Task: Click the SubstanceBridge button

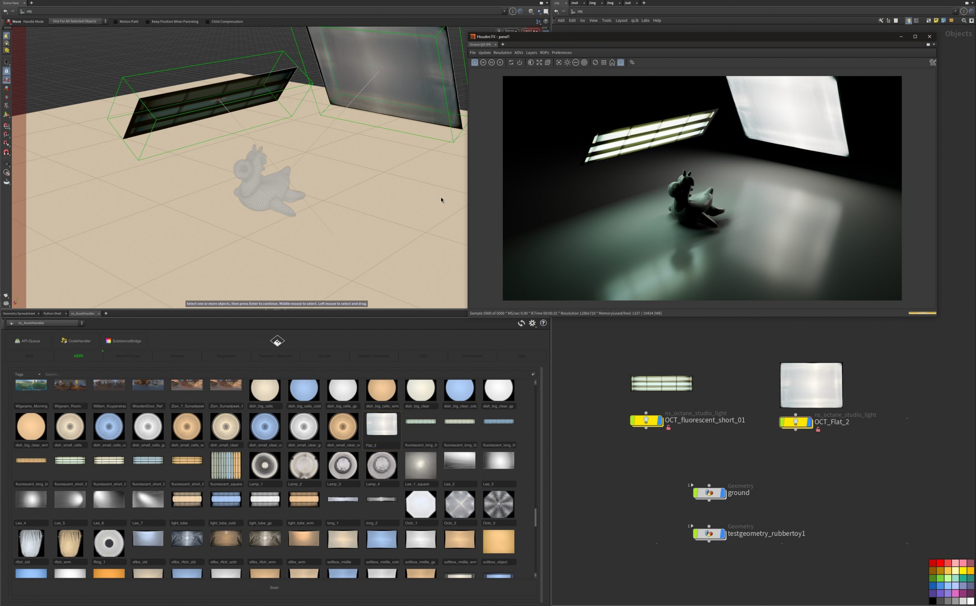Action: point(124,341)
